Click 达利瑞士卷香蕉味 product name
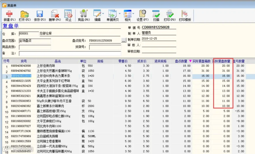The width and height of the screenshot is (255, 154). tap(49, 141)
